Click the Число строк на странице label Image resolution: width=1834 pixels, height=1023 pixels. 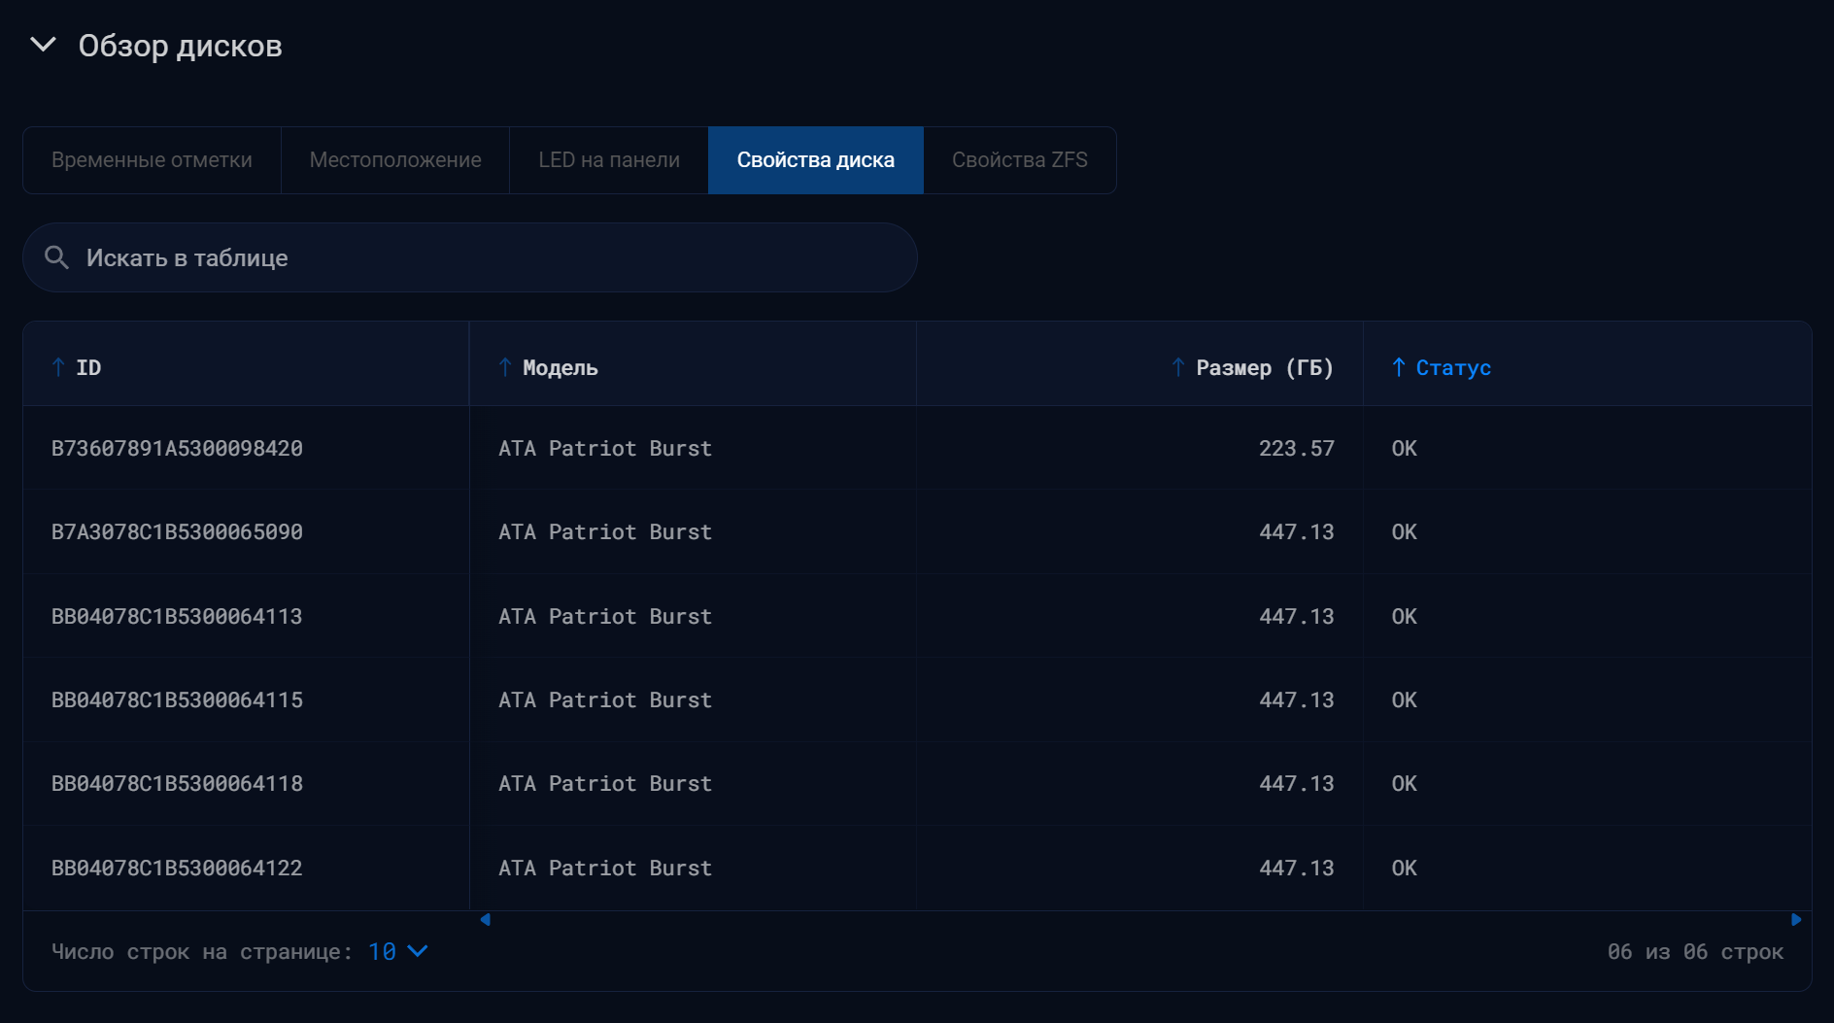tap(201, 951)
